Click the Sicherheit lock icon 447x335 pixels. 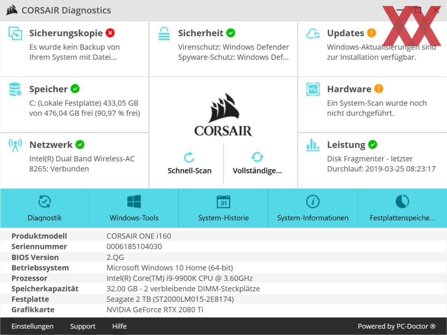click(x=164, y=33)
